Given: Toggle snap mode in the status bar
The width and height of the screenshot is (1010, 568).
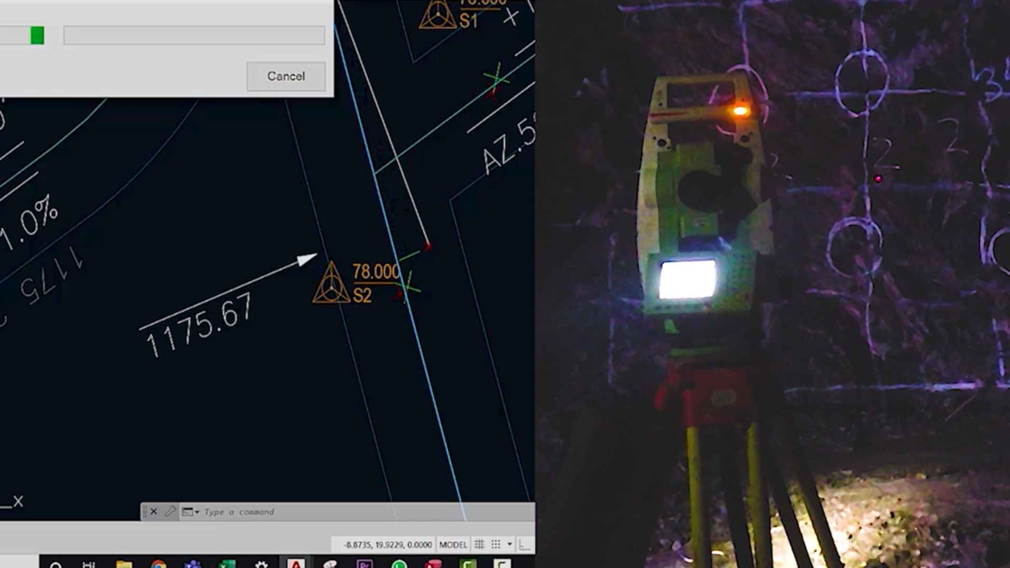Looking at the screenshot, I should tap(494, 544).
